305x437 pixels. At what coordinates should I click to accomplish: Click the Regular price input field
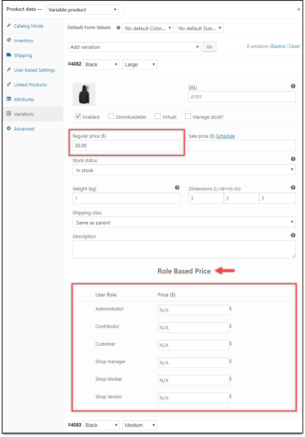(x=126, y=145)
